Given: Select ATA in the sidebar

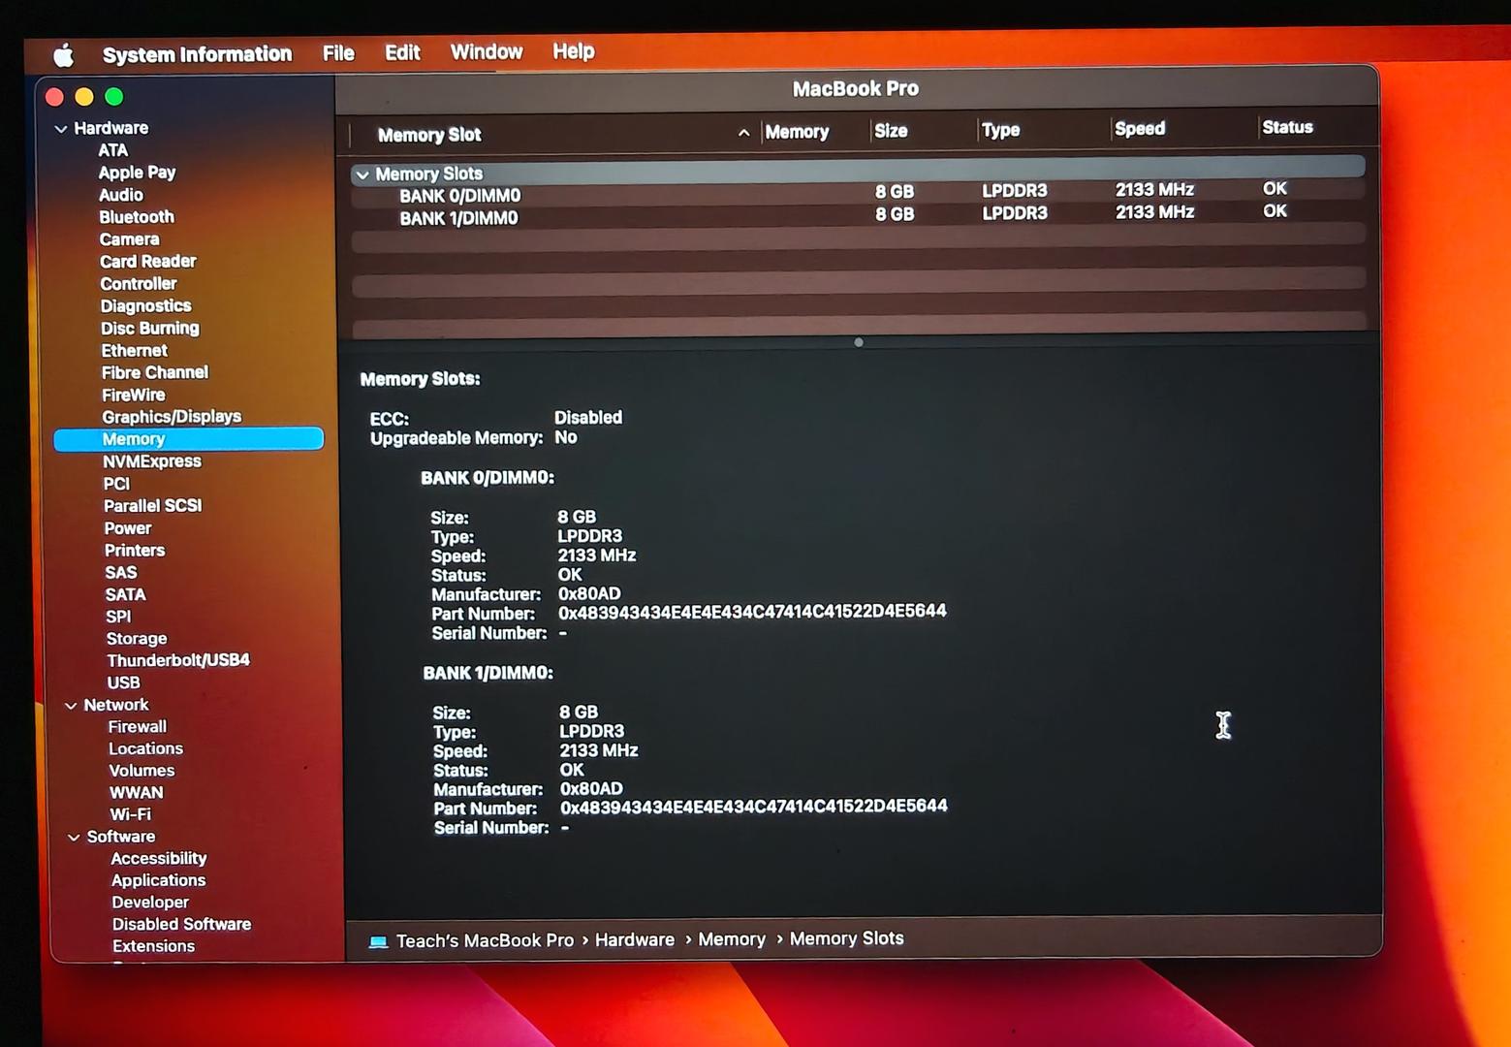Looking at the screenshot, I should tap(112, 150).
